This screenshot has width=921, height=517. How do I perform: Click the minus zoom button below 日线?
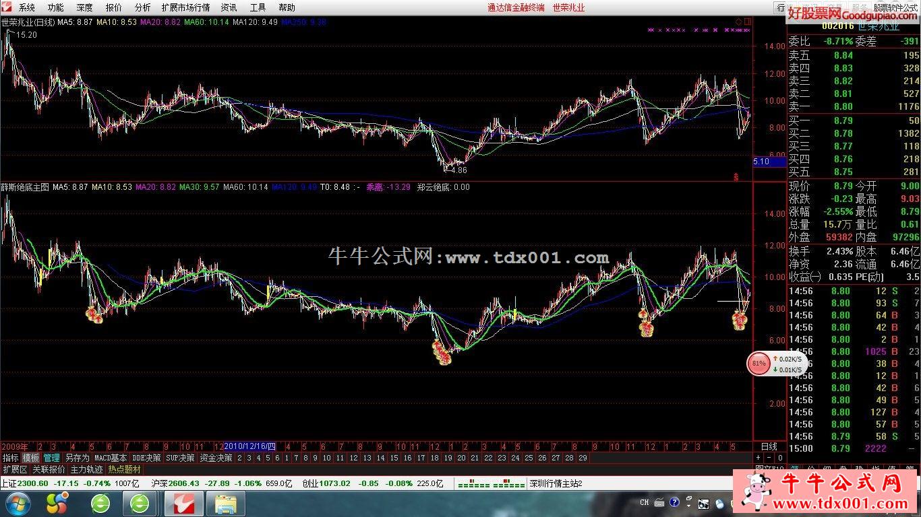[769, 458]
